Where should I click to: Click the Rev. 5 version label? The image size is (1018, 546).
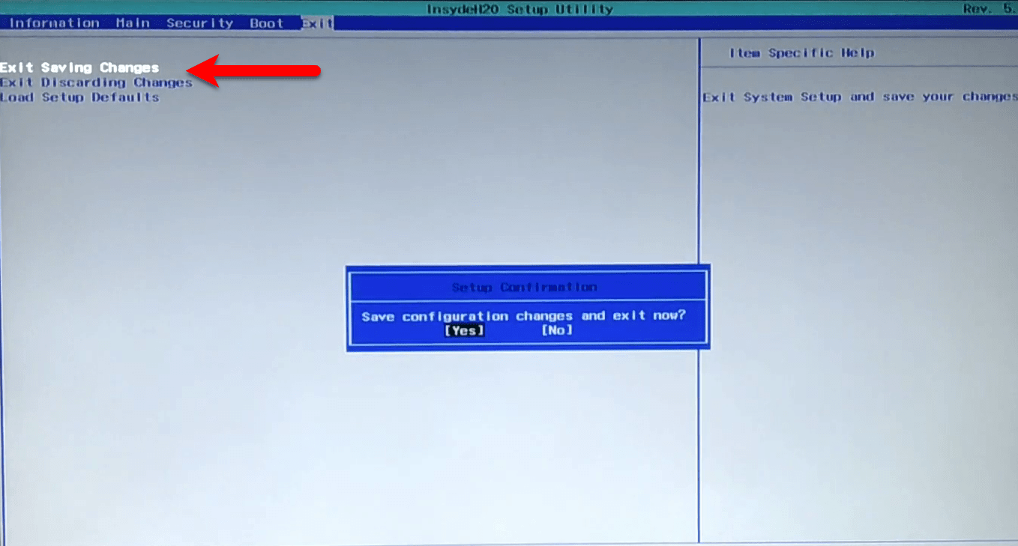990,9
